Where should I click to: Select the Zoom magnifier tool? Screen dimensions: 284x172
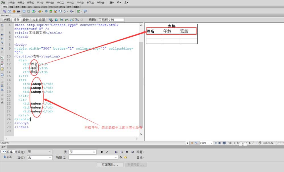tap(196, 143)
